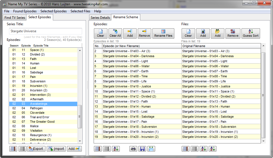
Task: Click the blue floppy disk save icon
Action: [x=142, y=149]
